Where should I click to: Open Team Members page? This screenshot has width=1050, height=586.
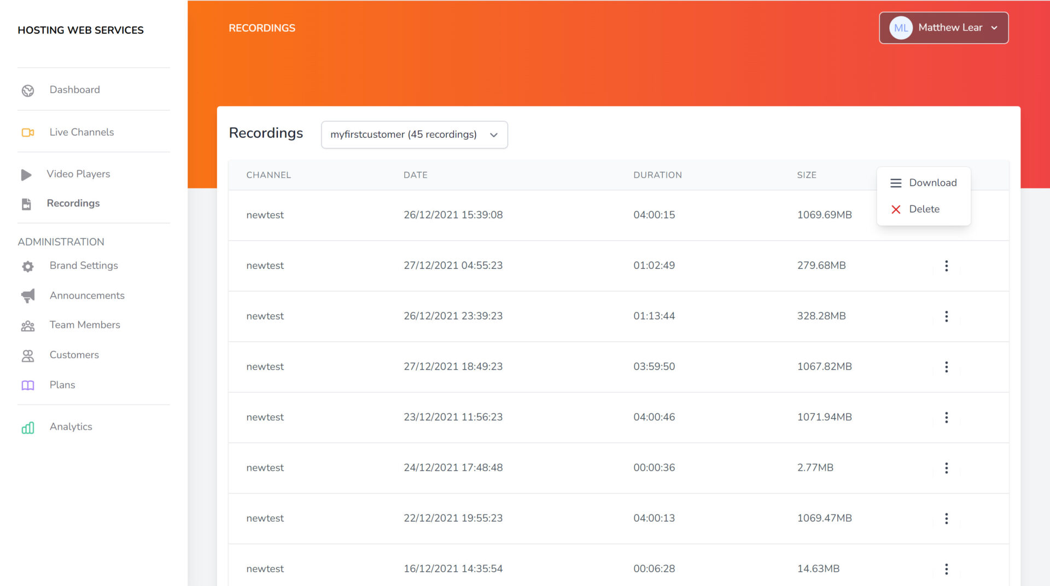pyautogui.click(x=85, y=325)
